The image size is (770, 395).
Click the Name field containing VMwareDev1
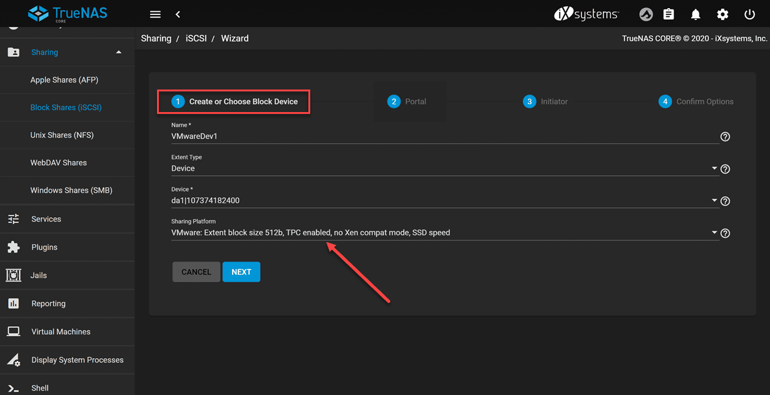click(x=444, y=136)
